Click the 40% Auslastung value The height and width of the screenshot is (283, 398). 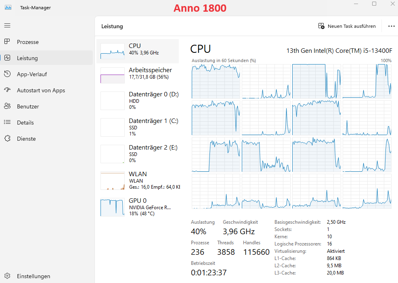point(199,231)
